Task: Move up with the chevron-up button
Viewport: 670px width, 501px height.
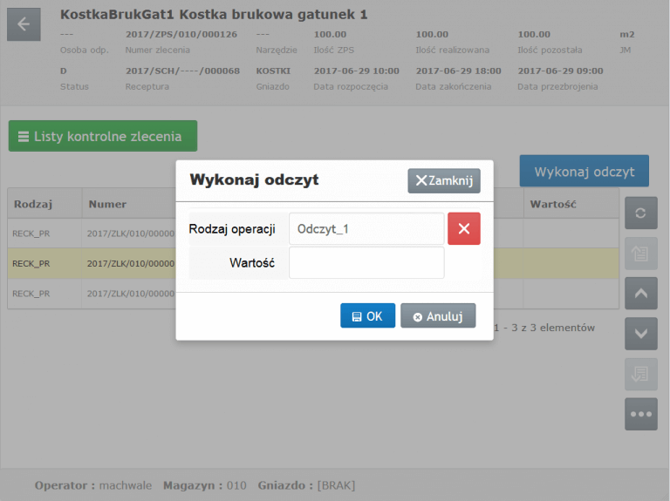Action: [641, 293]
